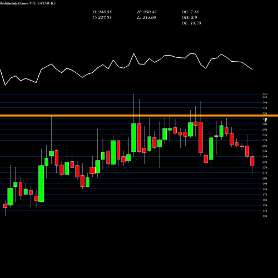This screenshot has width=278, height=278.
Task: Click the orange horizontal resistance line
Action: tap(139, 116)
